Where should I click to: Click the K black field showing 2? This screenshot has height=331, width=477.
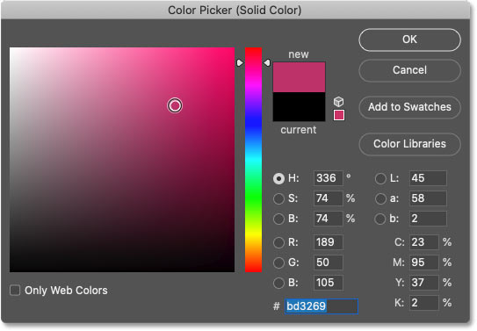pos(424,303)
